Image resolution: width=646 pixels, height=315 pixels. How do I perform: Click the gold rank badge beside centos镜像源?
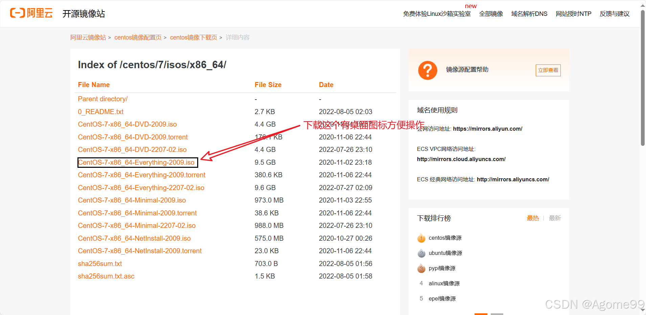421,238
